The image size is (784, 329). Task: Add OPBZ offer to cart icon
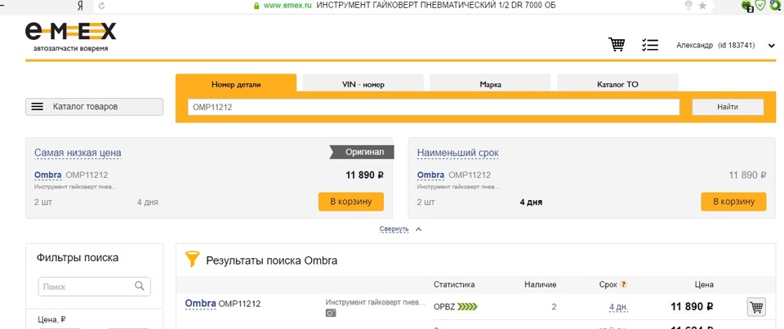pyautogui.click(x=756, y=307)
